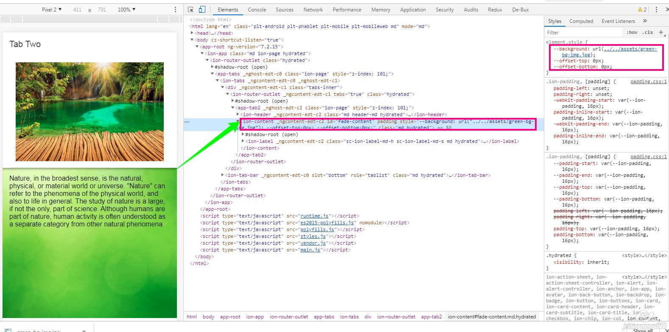The width and height of the screenshot is (669, 332).
Task: Collapse the app-tab2 element node
Action: click(233, 108)
